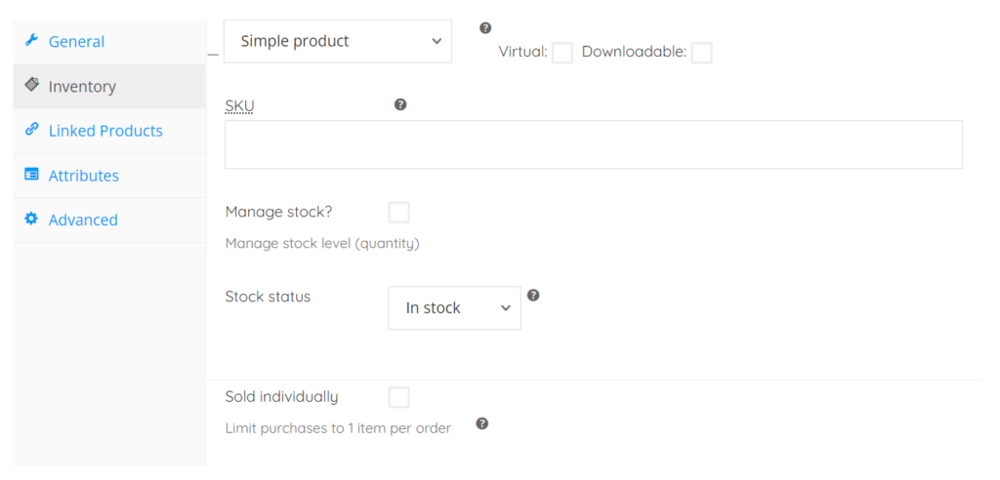Click the help icon next to SKU
Image resolution: width=1000 pixels, height=480 pixels.
(400, 104)
